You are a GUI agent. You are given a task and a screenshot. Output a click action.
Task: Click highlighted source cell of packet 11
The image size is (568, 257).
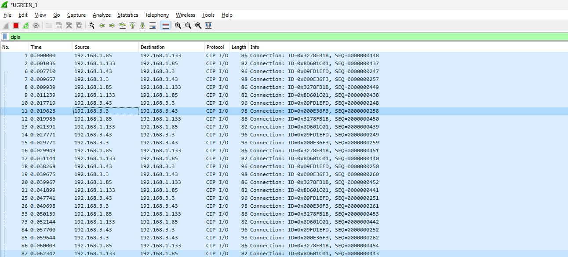[106, 111]
